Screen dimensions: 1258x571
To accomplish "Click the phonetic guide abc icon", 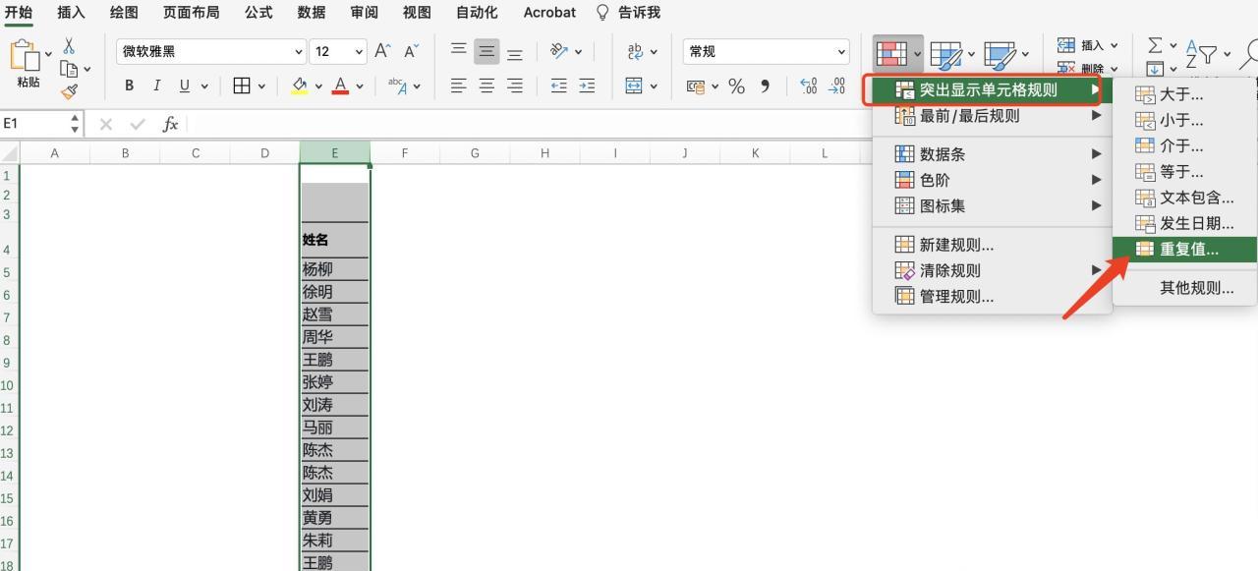I will pyautogui.click(x=397, y=86).
